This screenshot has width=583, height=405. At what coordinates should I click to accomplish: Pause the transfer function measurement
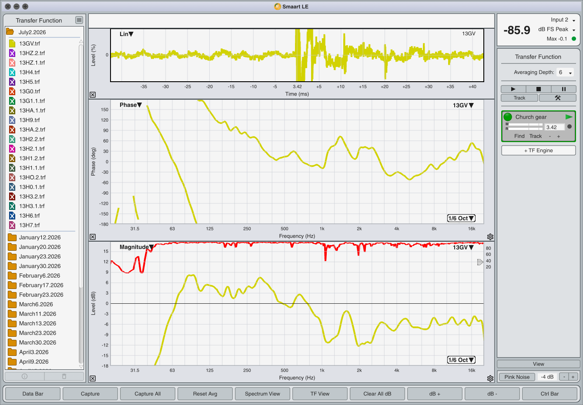(x=563, y=89)
